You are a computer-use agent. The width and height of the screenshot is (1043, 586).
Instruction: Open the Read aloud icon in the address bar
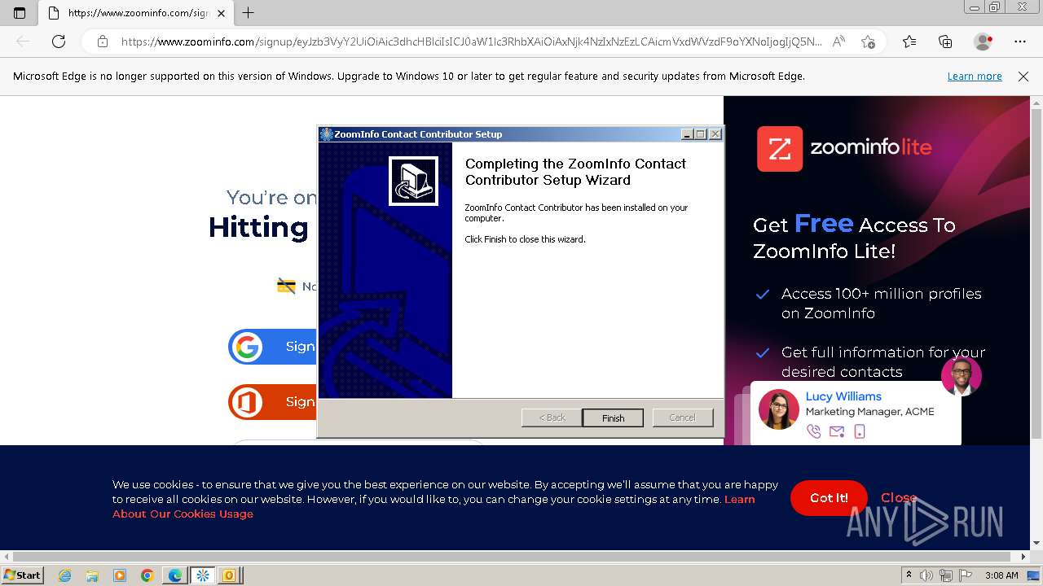pos(838,42)
